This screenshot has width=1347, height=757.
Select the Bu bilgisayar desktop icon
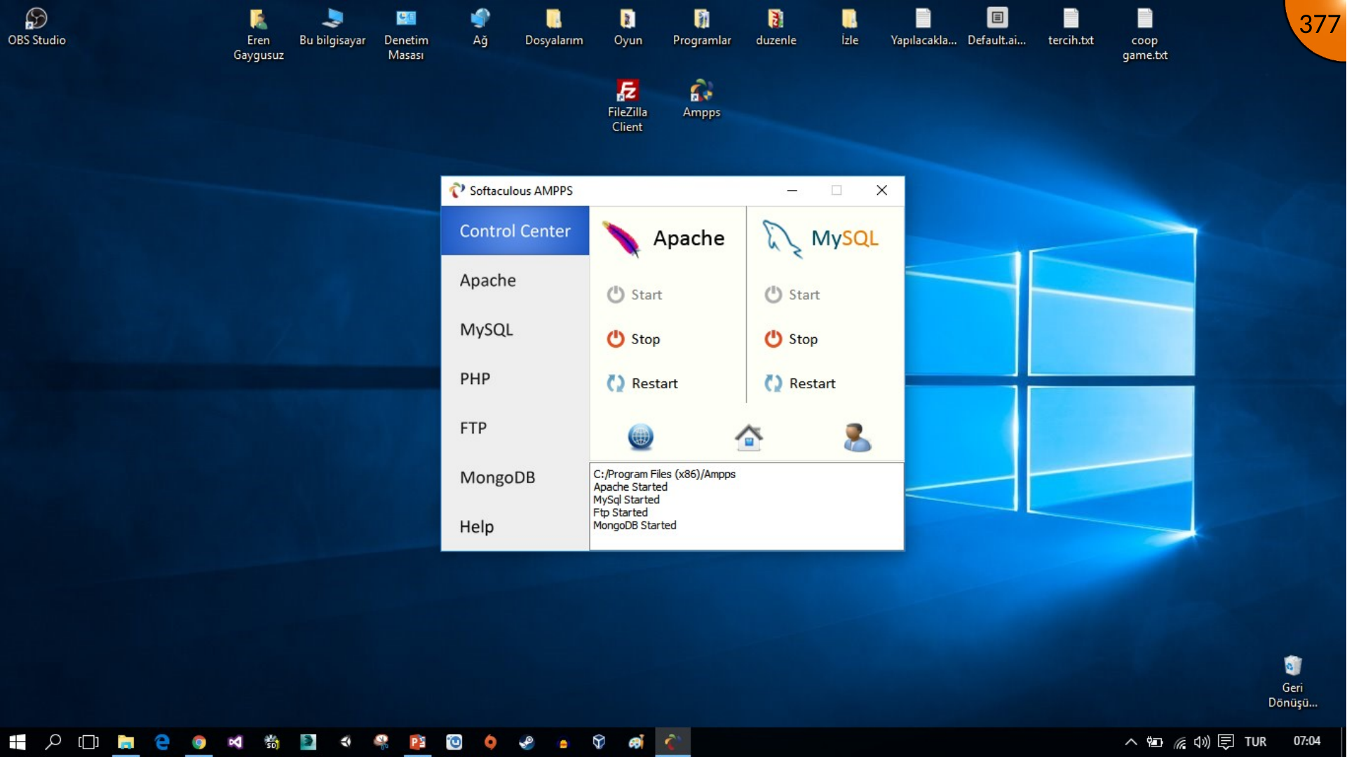tap(332, 27)
